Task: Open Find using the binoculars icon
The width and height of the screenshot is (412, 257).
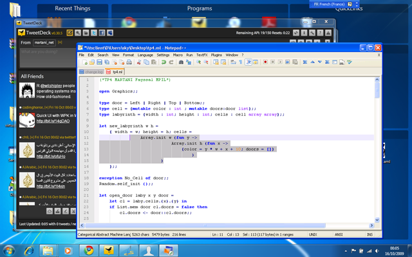Action: click(181, 62)
